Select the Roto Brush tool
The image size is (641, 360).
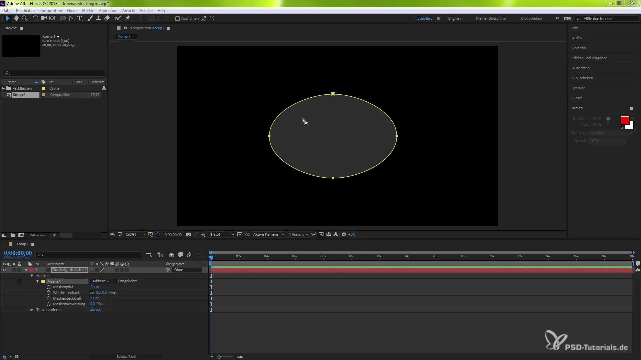(118, 18)
